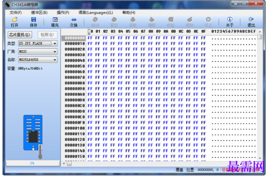Select address row 00000150

point(75,156)
